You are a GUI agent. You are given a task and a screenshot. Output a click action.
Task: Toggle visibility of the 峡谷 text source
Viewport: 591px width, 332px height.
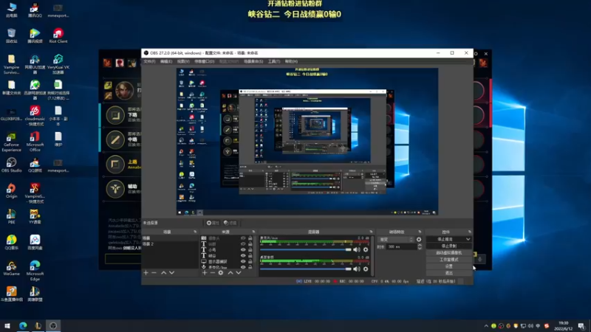click(x=243, y=255)
